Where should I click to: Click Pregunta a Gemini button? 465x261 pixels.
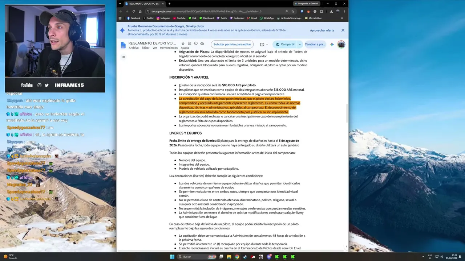306,4
